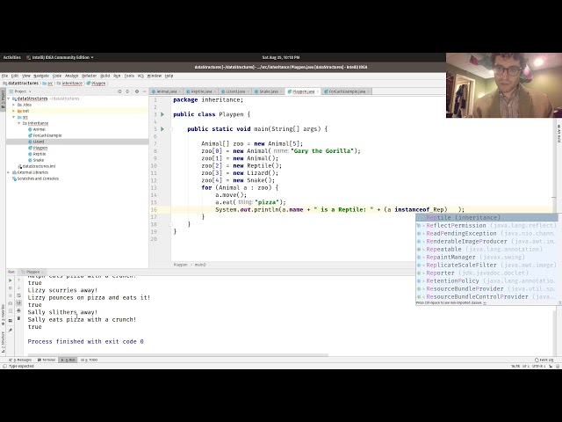Open the Messages tool window

pos(22,360)
